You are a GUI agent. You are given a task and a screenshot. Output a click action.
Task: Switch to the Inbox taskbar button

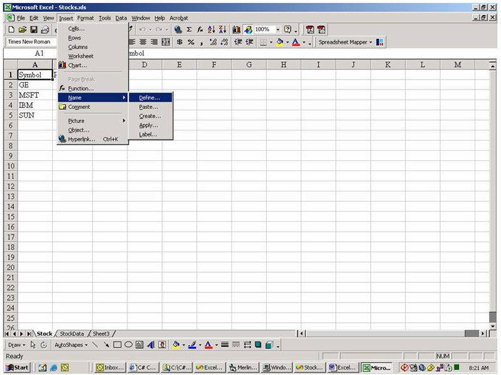[x=111, y=367]
